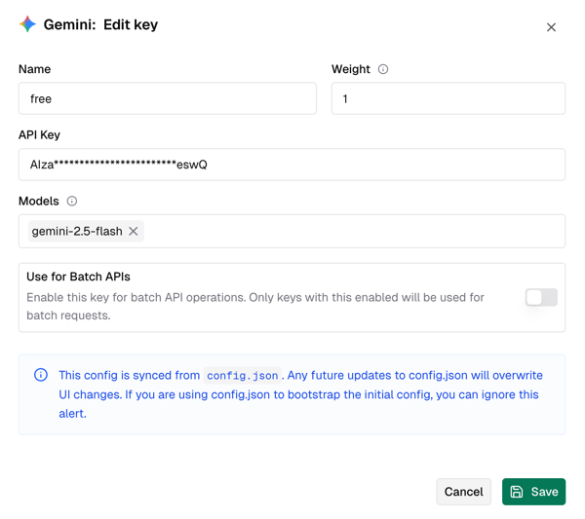The height and width of the screenshot is (519, 585).
Task: Click the masked API Key field
Action: (x=292, y=165)
